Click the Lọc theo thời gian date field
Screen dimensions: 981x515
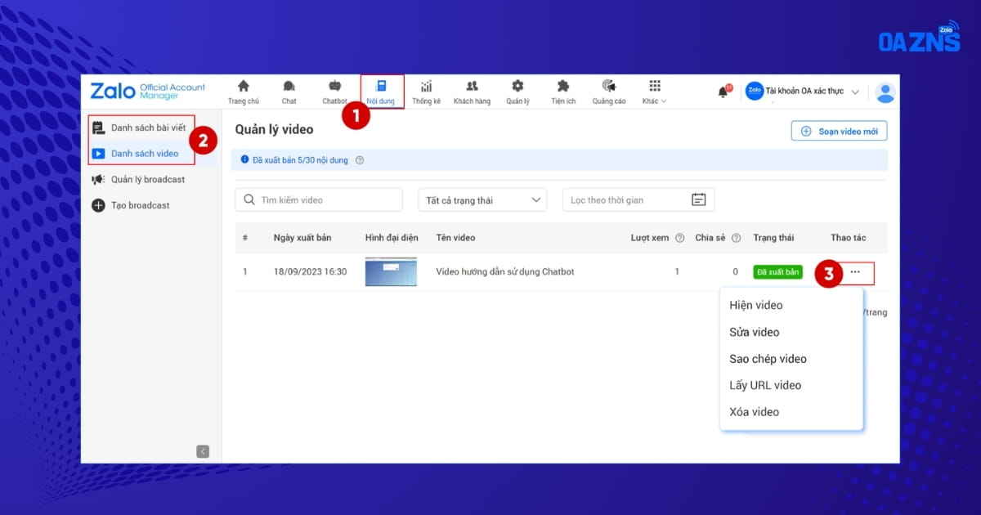tap(638, 199)
